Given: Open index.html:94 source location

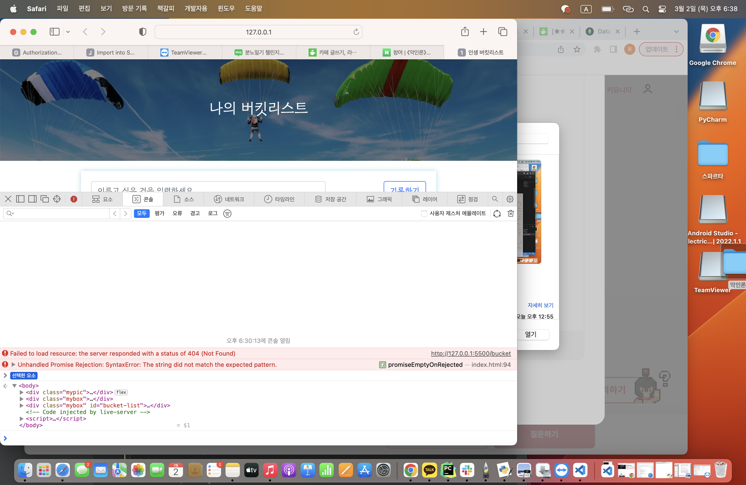Looking at the screenshot, I should 491,365.
